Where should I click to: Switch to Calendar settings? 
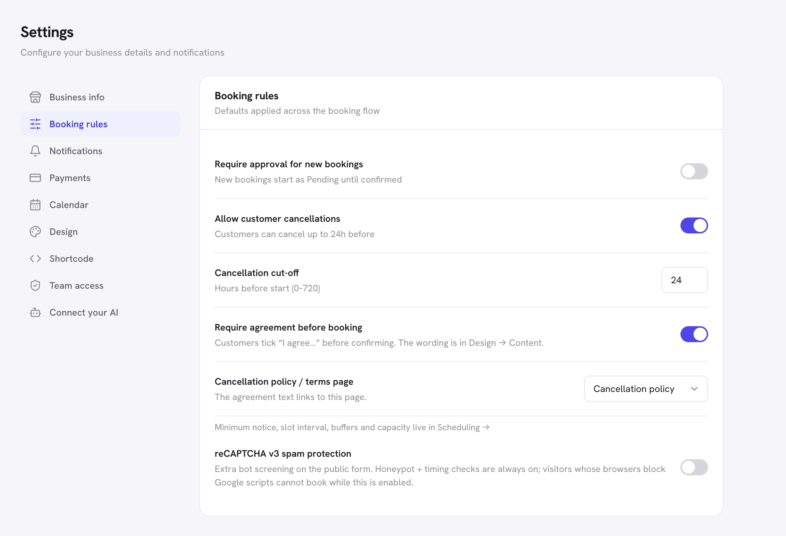(x=100, y=205)
